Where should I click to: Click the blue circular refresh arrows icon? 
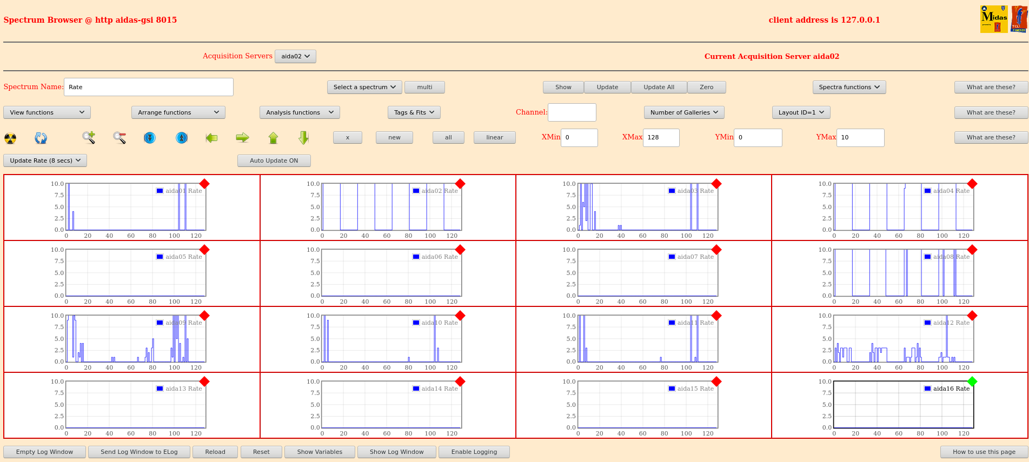point(41,138)
